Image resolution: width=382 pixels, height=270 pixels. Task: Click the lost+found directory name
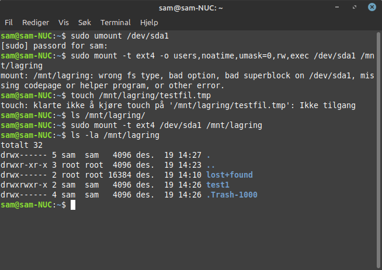click(x=230, y=175)
